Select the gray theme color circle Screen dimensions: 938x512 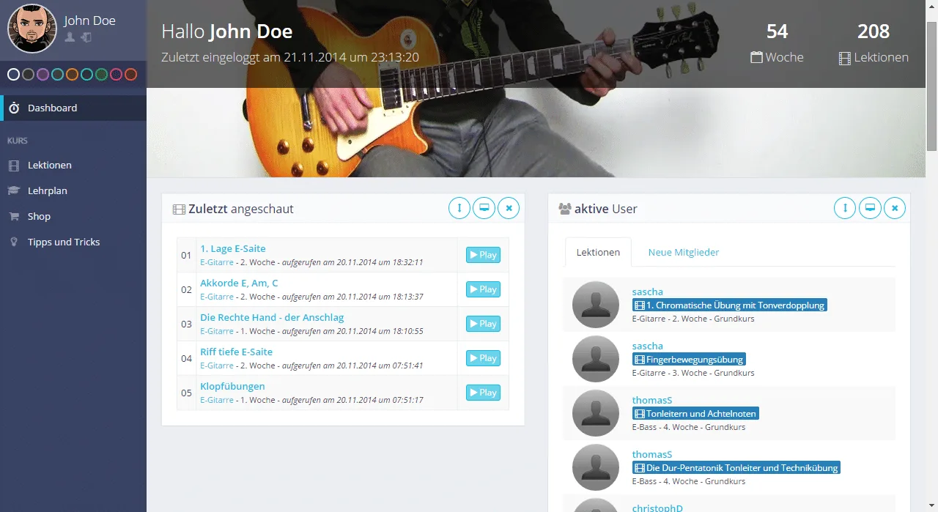[28, 74]
